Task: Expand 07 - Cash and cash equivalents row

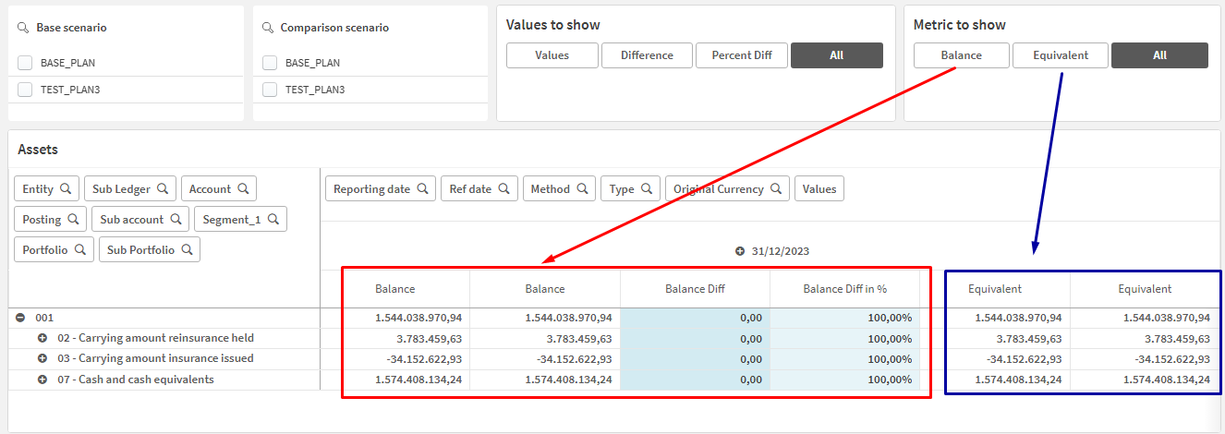Action: tap(42, 380)
